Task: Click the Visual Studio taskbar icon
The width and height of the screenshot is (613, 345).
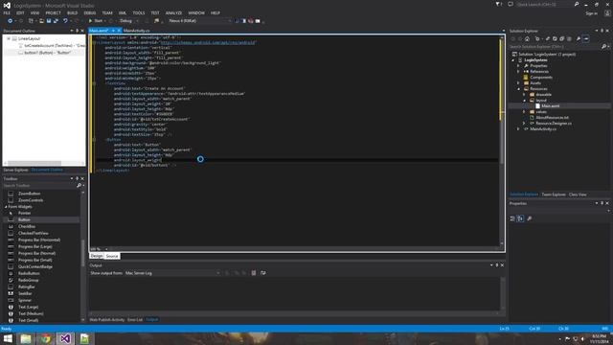Action: pos(65,338)
